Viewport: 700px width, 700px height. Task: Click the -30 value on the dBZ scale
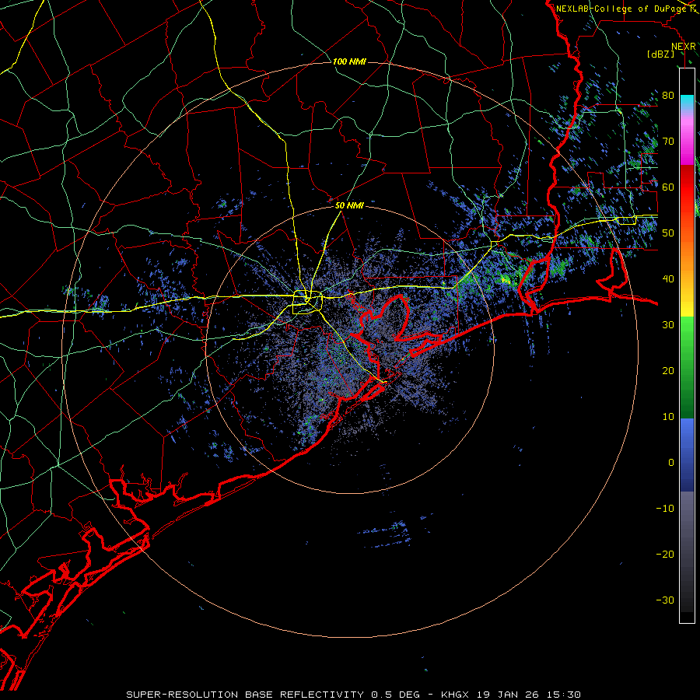point(665,600)
